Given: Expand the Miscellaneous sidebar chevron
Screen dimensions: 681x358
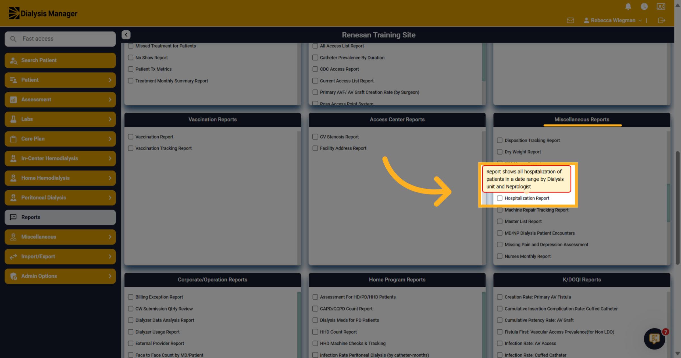Looking at the screenshot, I should point(110,237).
